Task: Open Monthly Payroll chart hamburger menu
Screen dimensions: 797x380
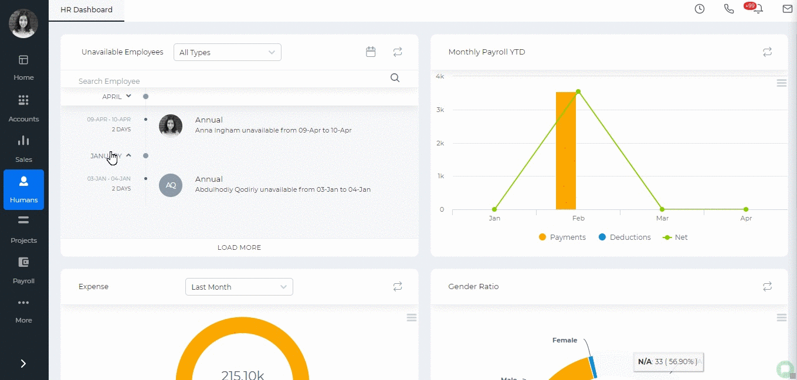Action: [781, 83]
